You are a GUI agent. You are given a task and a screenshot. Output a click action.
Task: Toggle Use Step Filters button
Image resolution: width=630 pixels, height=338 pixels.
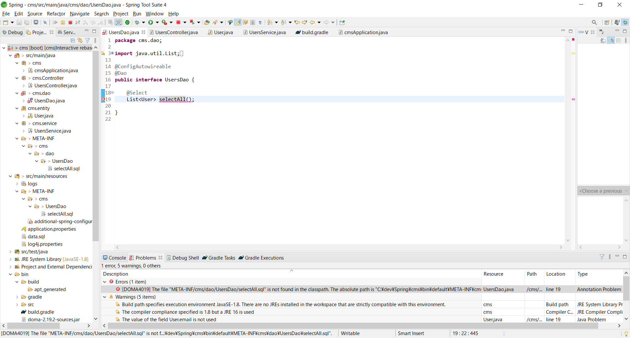point(118,22)
